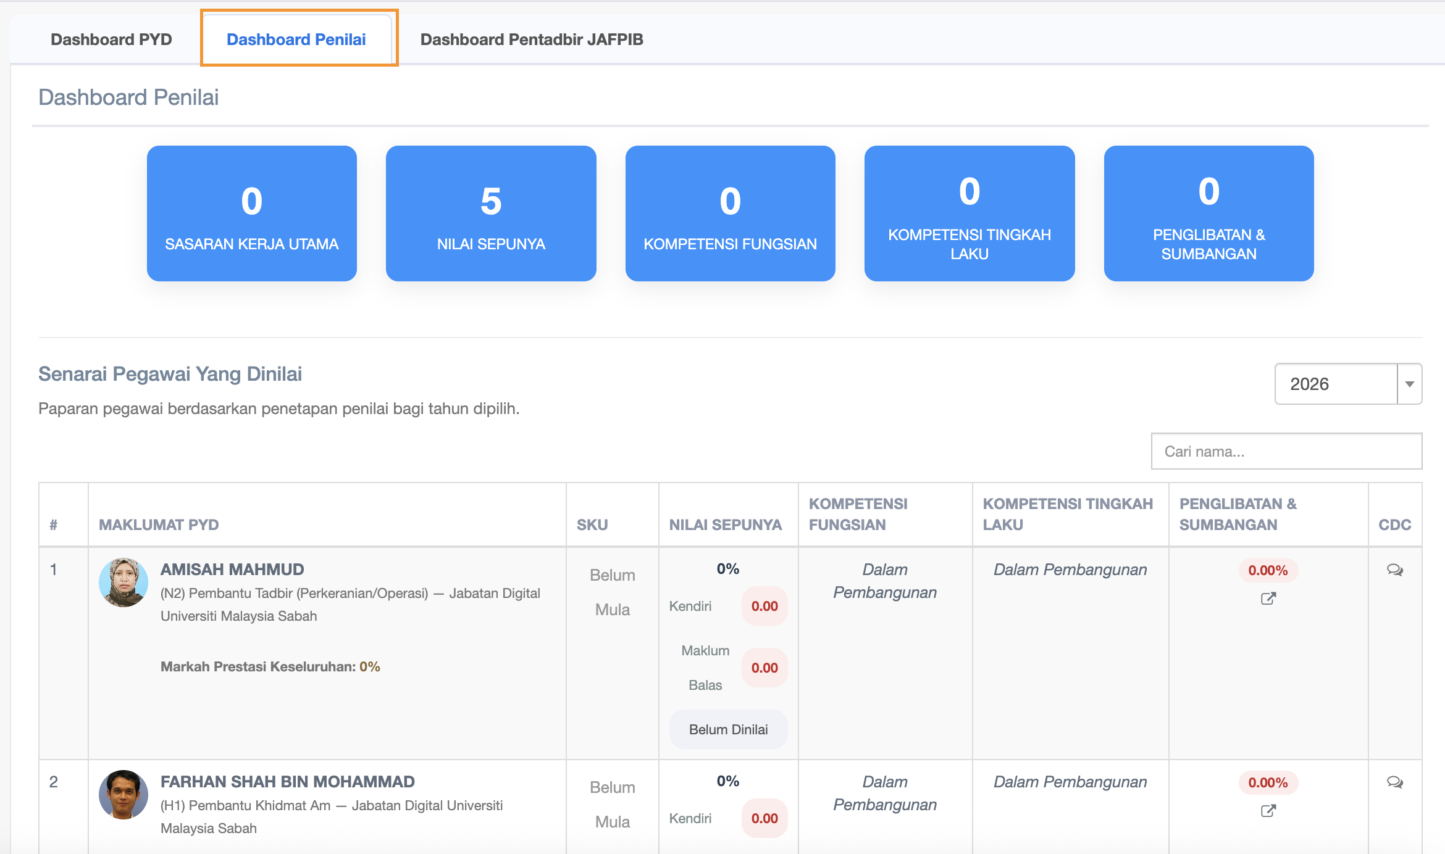Click the Belum Dinilai badge for Amisah
1445x854 pixels.
point(728,729)
